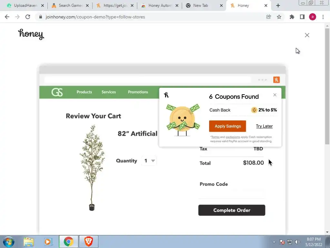Click the GS store logo

[x=57, y=92]
